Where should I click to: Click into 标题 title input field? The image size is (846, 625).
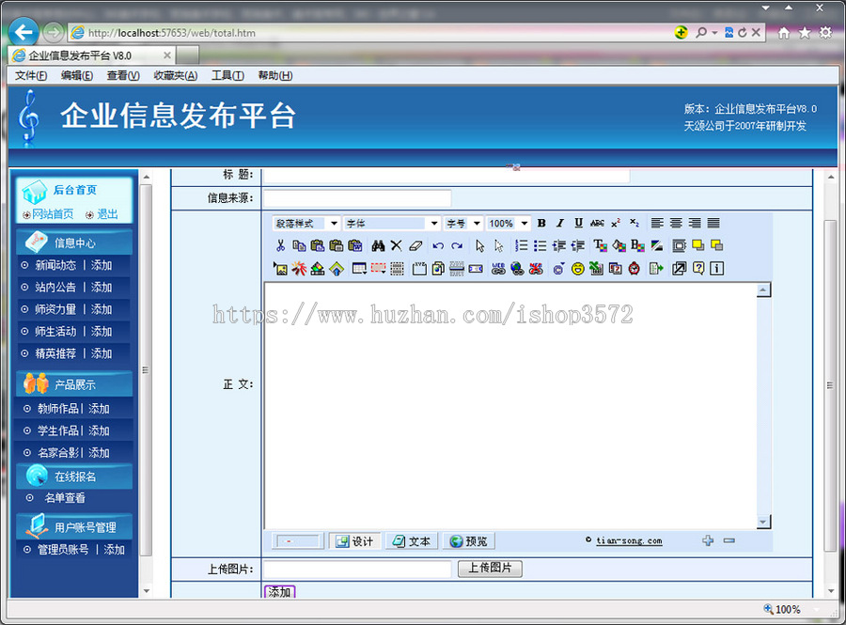pos(446,175)
